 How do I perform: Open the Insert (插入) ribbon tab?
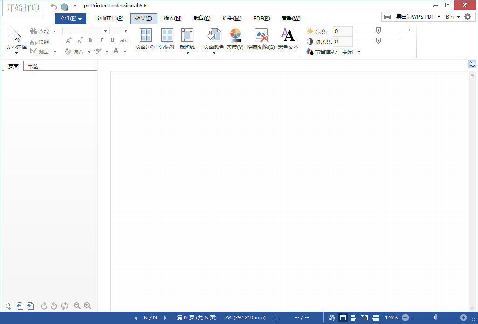click(x=172, y=18)
